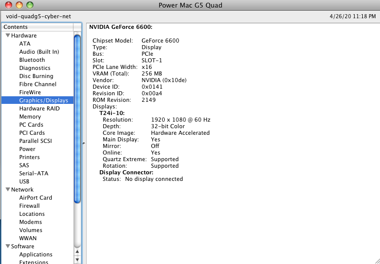Viewport: 380px width, 264px height.
Task: Open the Bluetooth hardware entry
Action: point(32,60)
